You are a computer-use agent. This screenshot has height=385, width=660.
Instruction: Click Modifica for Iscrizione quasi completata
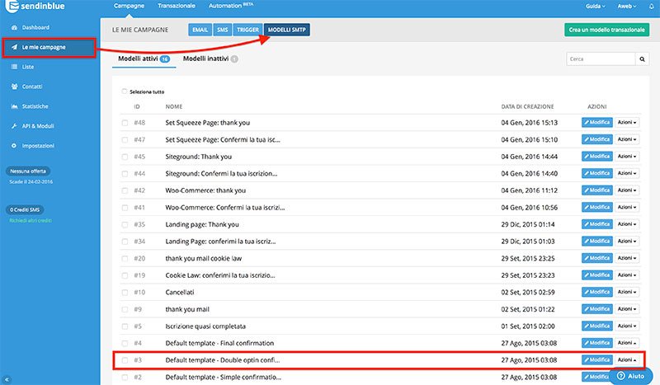coord(596,326)
